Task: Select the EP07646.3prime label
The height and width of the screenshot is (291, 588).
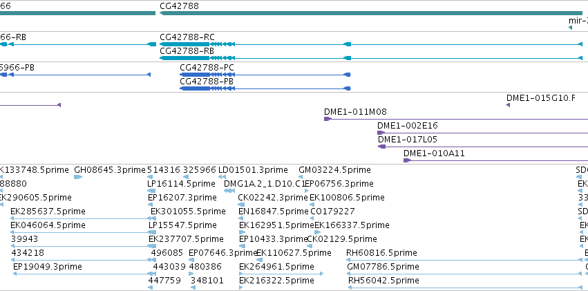Action: (x=222, y=253)
